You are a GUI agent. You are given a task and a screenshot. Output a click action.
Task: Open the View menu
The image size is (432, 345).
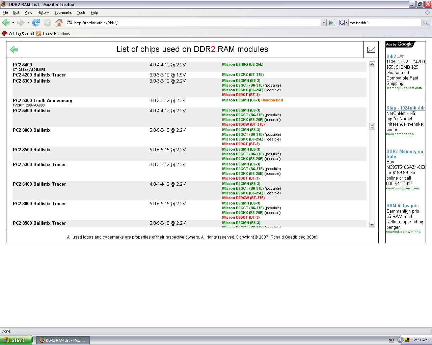[28, 12]
